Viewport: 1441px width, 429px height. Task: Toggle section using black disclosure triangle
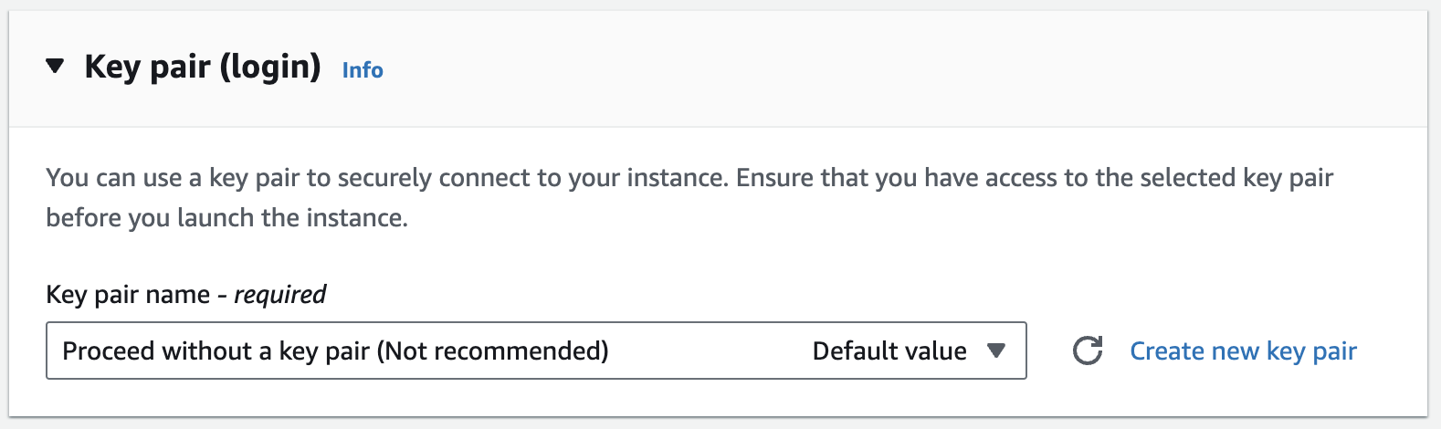56,67
